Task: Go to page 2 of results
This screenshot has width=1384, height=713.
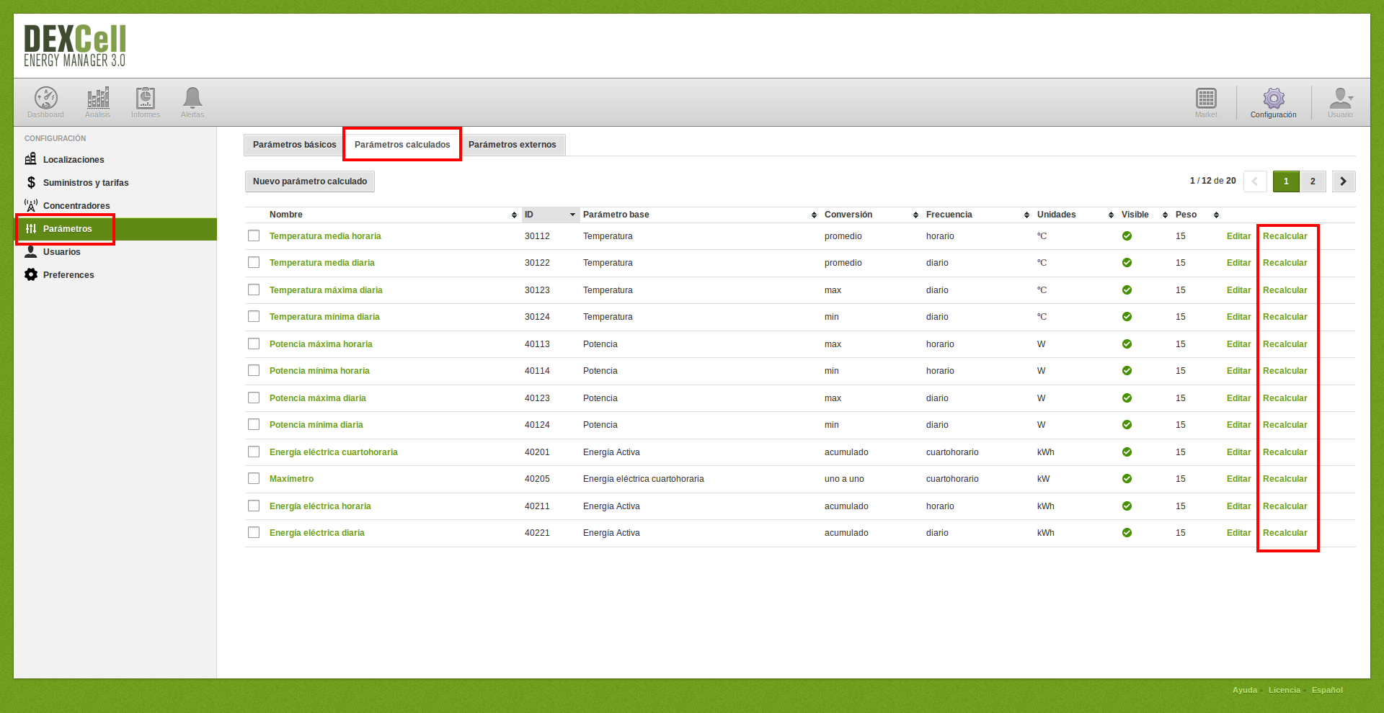Action: (1313, 181)
